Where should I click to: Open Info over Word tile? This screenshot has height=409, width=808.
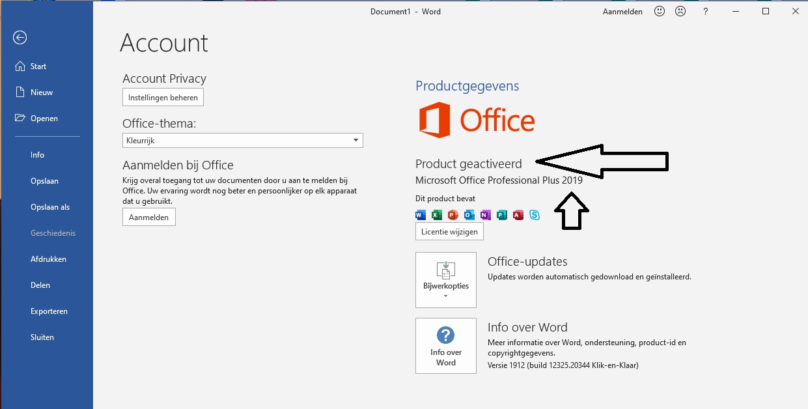coord(446,346)
